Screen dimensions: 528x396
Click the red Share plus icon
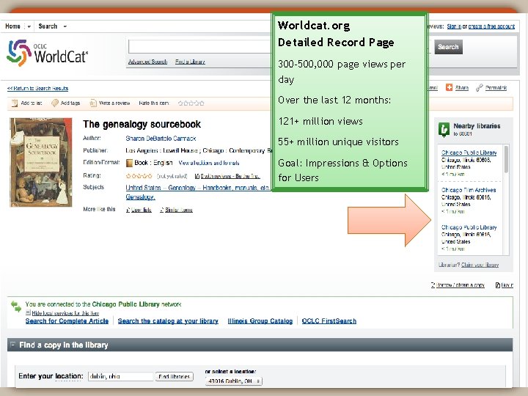(x=449, y=87)
